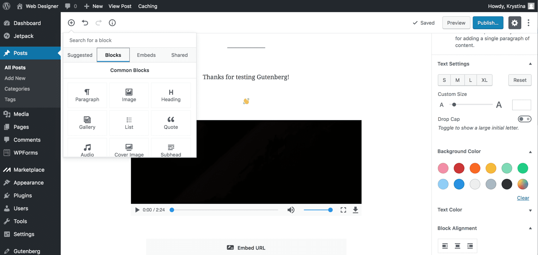Open settings via the gear icon
This screenshot has width=538, height=255.
point(514,23)
